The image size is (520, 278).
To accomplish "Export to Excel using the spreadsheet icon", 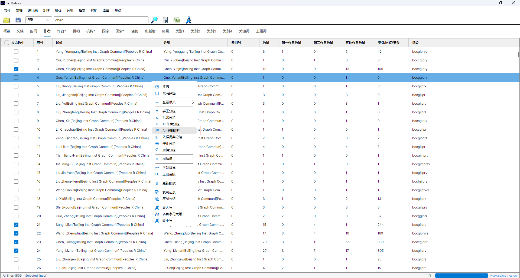I will [177, 20].
